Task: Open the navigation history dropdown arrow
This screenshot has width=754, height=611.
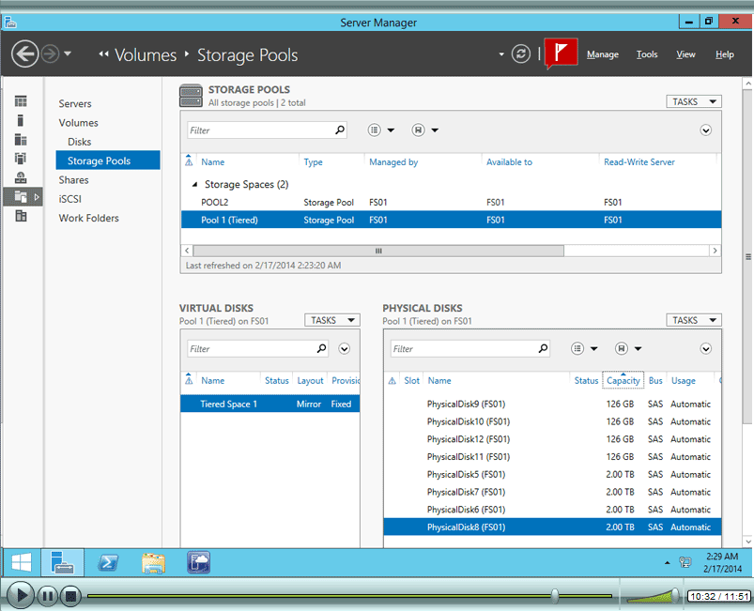Action: (x=68, y=53)
